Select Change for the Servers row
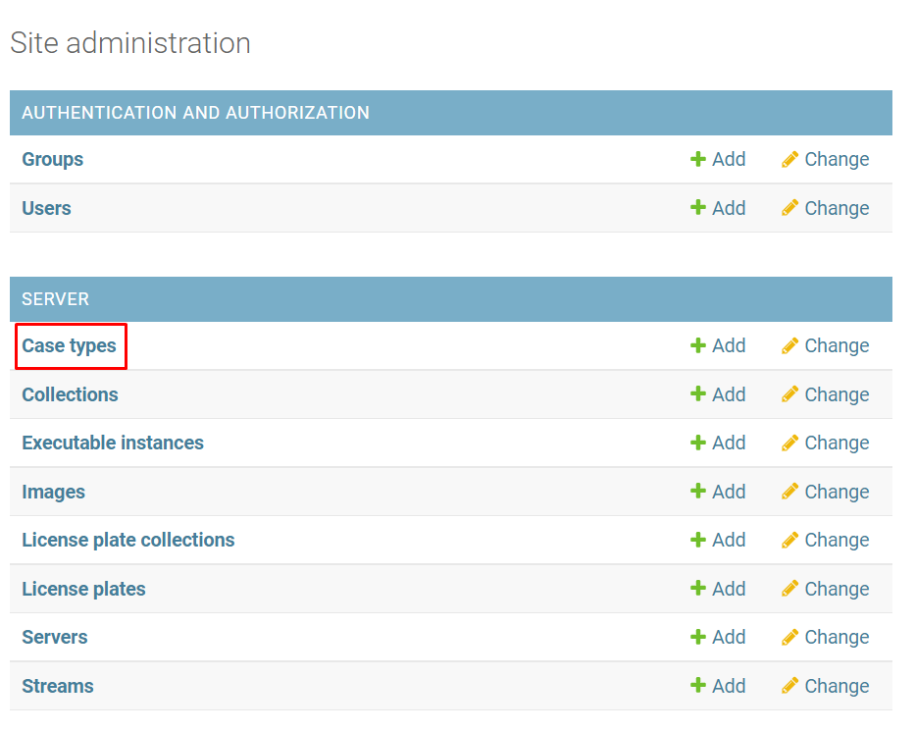This screenshot has height=731, width=915. [x=826, y=637]
